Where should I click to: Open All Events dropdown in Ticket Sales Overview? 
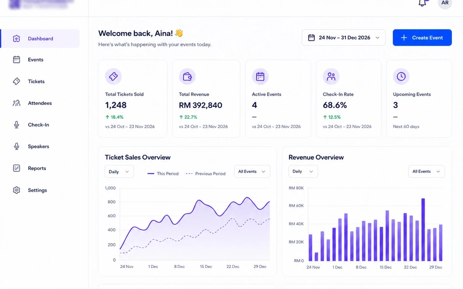coord(252,172)
